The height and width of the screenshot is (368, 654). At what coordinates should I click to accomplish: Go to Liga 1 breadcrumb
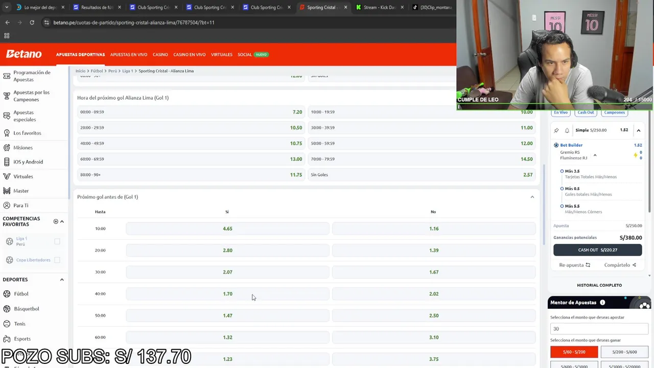pyautogui.click(x=127, y=71)
